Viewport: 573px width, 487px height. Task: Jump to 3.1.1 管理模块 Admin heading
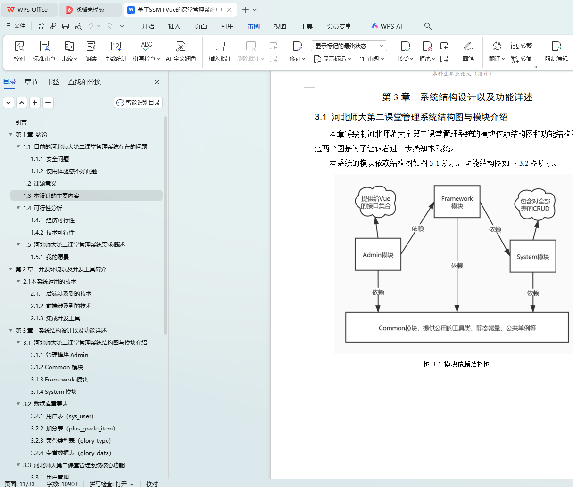point(59,355)
